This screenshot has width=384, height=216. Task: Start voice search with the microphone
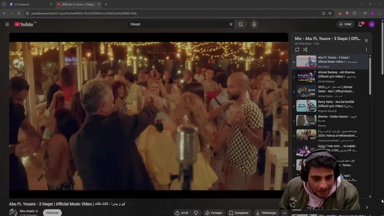click(x=254, y=24)
